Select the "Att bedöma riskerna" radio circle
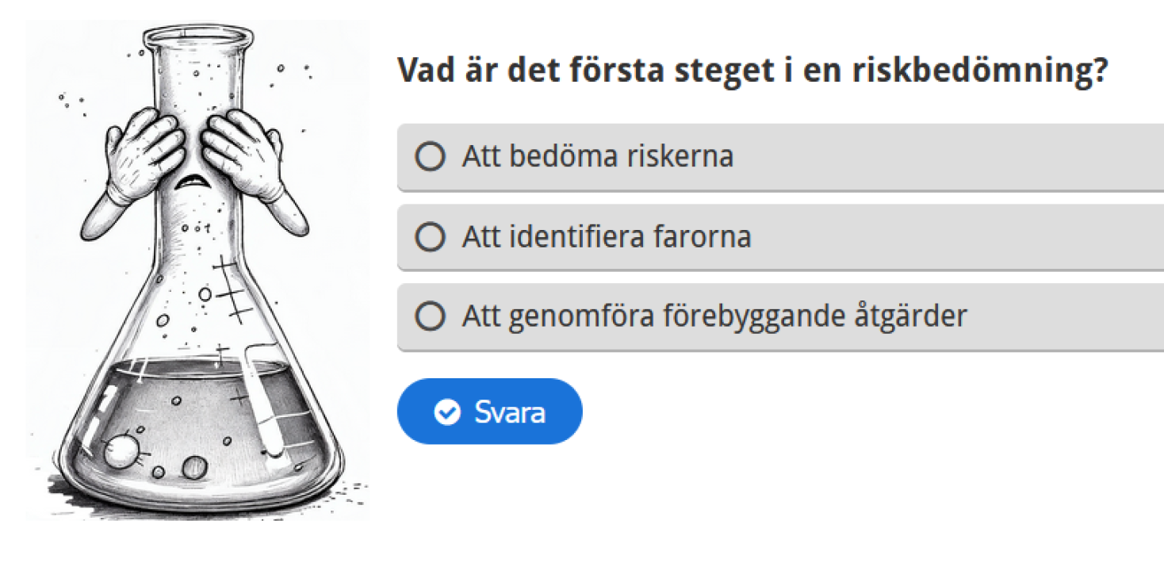 tap(431, 156)
